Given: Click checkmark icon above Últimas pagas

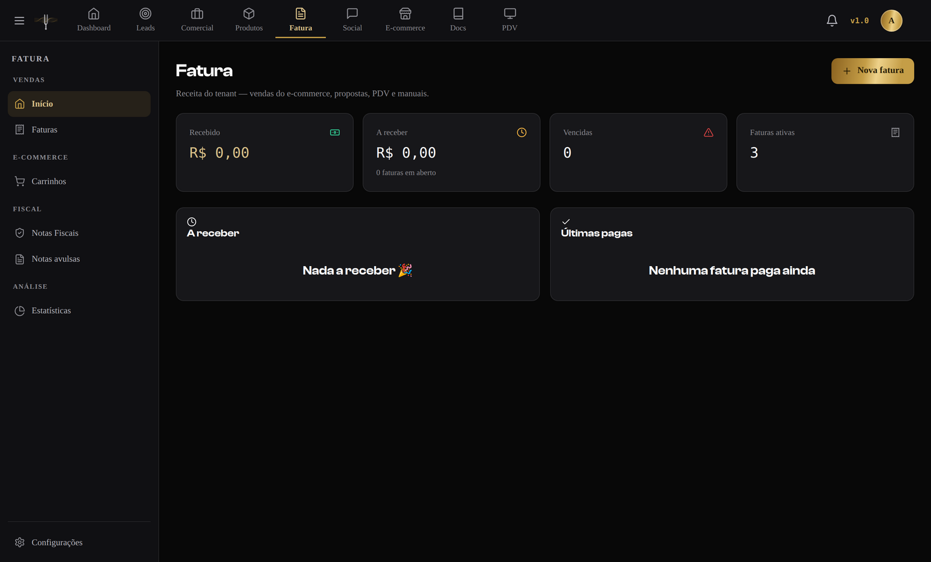Looking at the screenshot, I should coord(566,222).
